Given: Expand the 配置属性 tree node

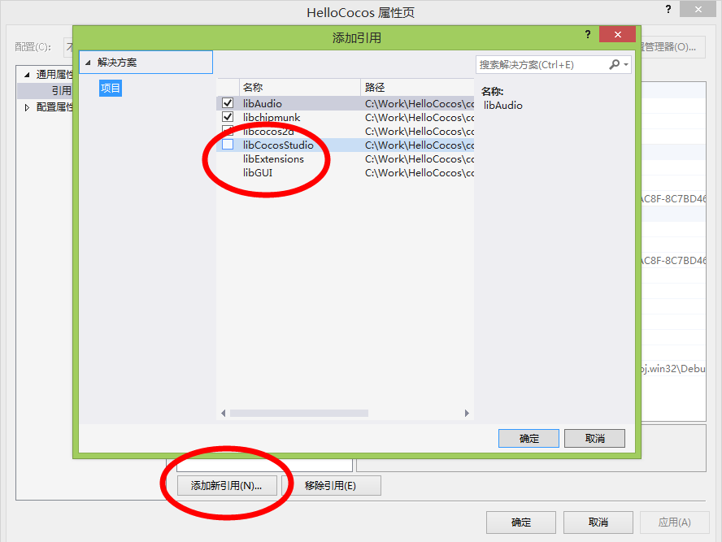Looking at the screenshot, I should (27, 107).
